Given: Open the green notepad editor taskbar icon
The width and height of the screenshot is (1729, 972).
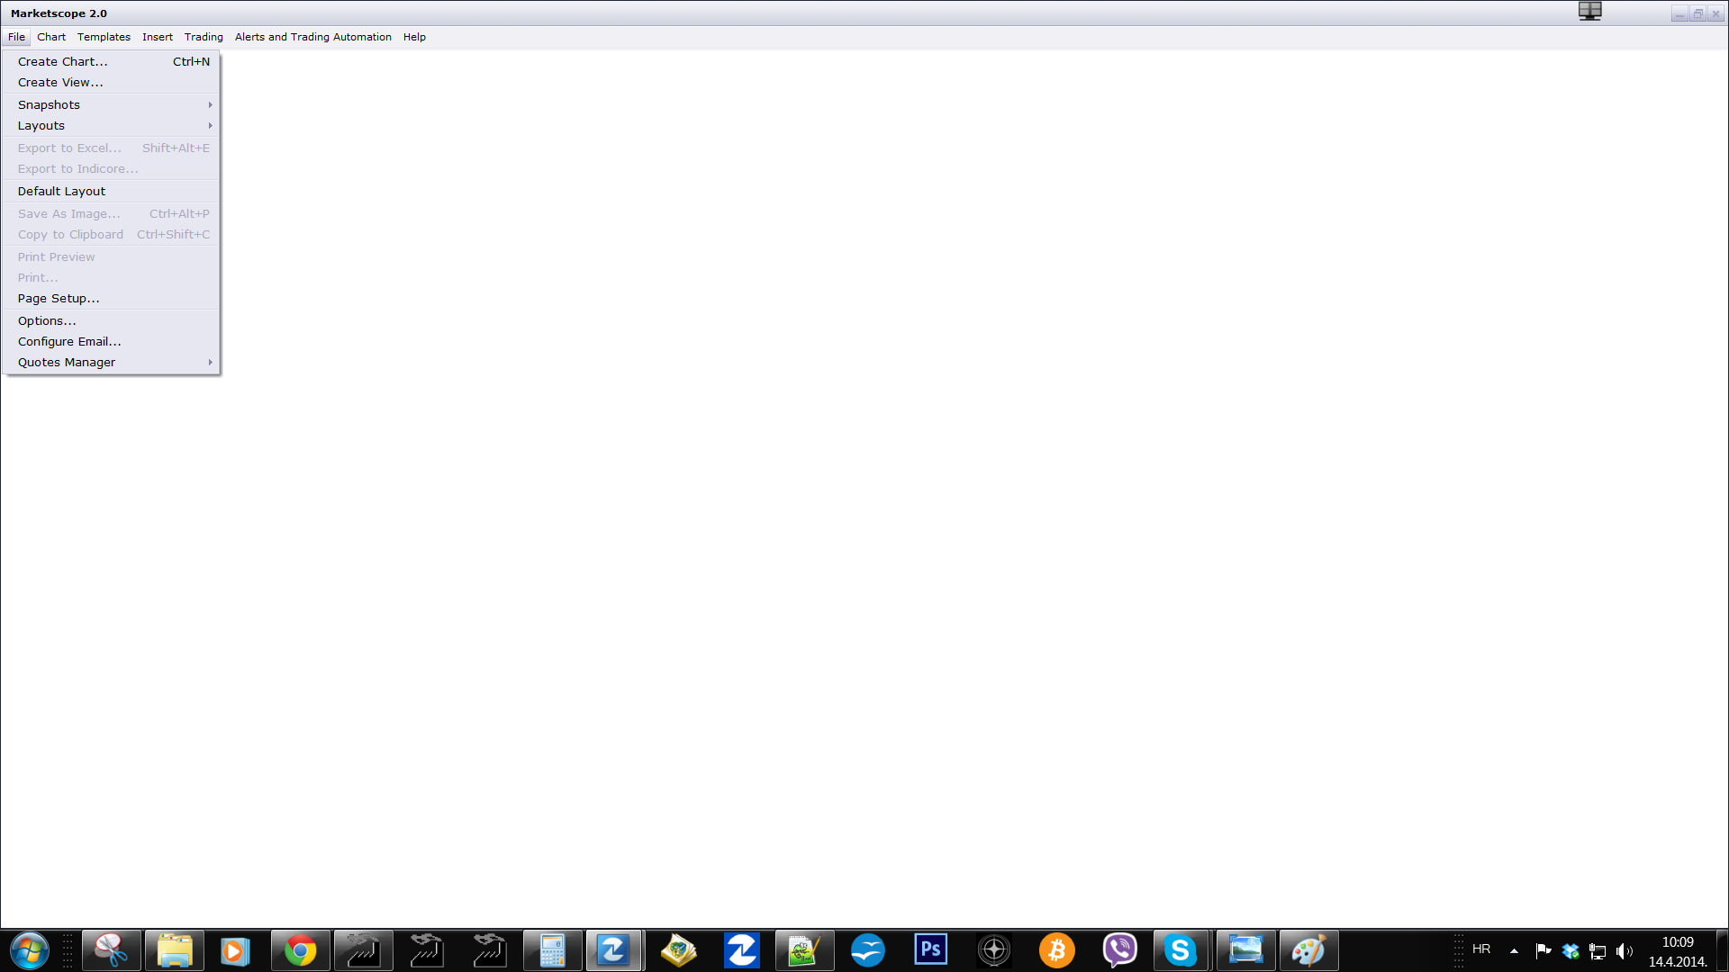Looking at the screenshot, I should coord(804,950).
